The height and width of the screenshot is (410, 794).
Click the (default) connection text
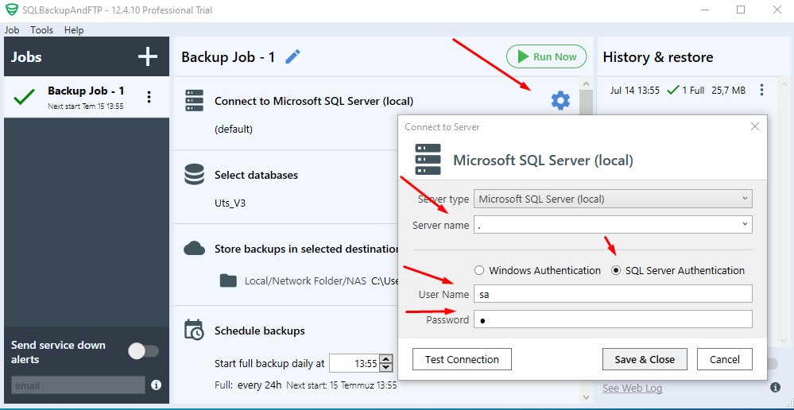[x=234, y=129]
